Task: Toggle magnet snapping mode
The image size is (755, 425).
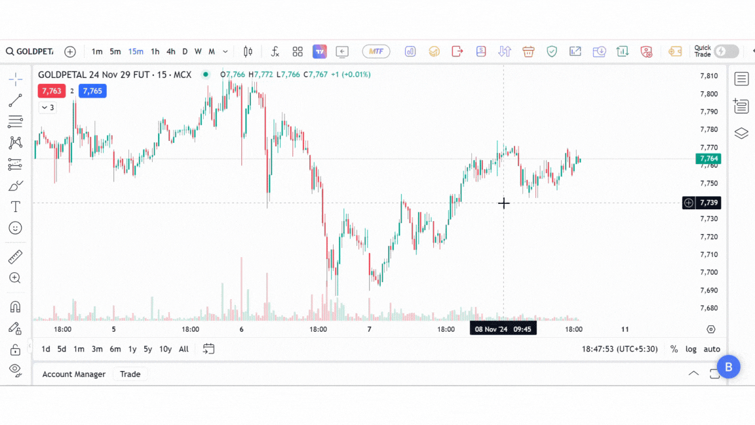Action: click(15, 306)
